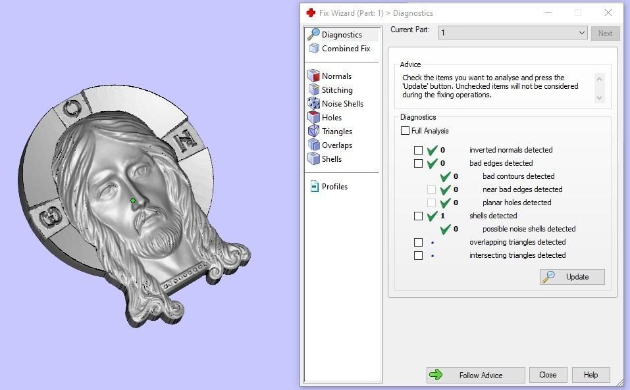The height and width of the screenshot is (390, 630).
Task: Go to the Triangles page
Action: [x=336, y=132]
